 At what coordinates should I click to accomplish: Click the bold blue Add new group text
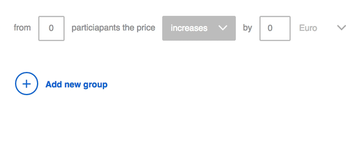(76, 85)
